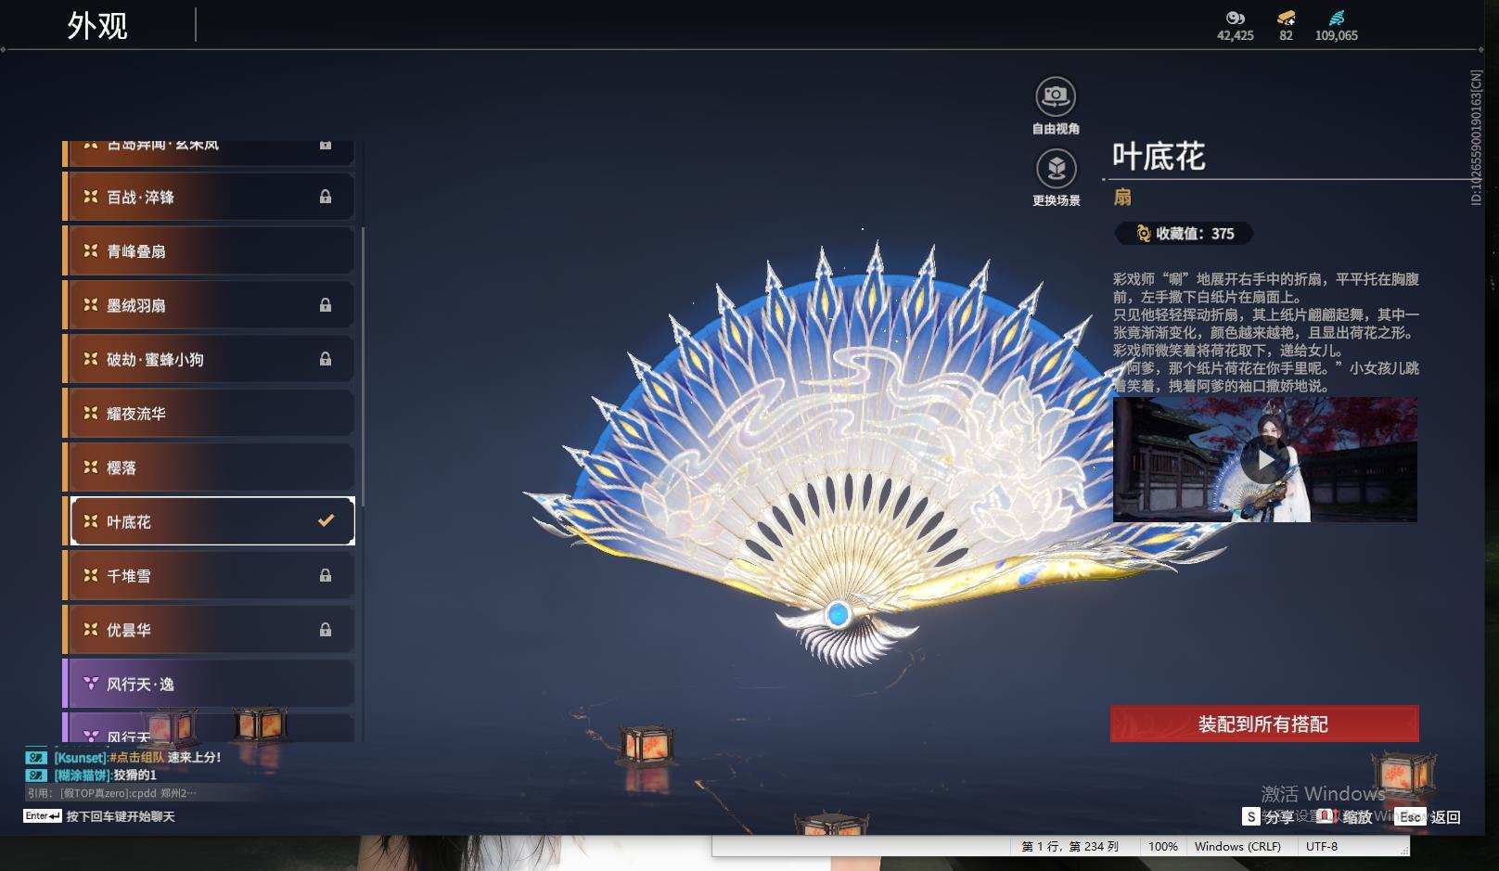1499x871 pixels.
Task: Click the change scene icon (更换场景)
Action: pyautogui.click(x=1056, y=169)
